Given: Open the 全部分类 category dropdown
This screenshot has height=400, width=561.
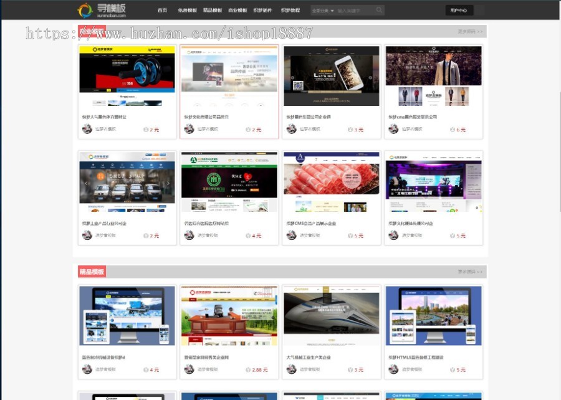Looking at the screenshot, I should tap(322, 11).
